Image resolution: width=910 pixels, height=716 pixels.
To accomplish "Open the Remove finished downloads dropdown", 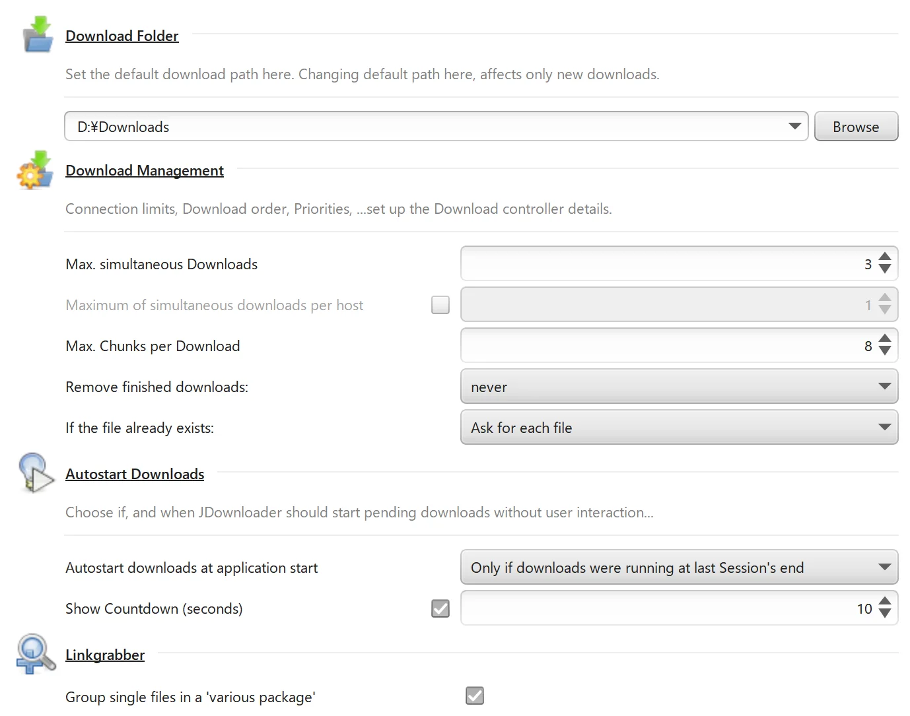I will (884, 386).
